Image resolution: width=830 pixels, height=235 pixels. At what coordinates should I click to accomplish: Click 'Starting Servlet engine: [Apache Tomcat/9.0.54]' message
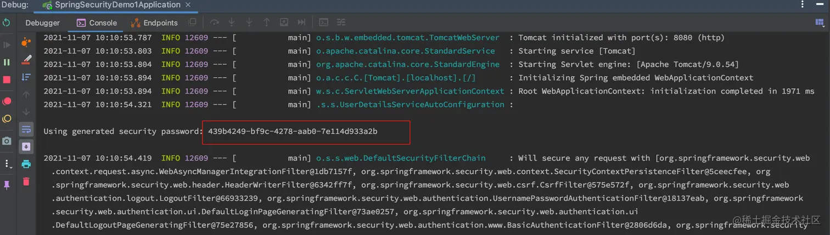click(629, 64)
